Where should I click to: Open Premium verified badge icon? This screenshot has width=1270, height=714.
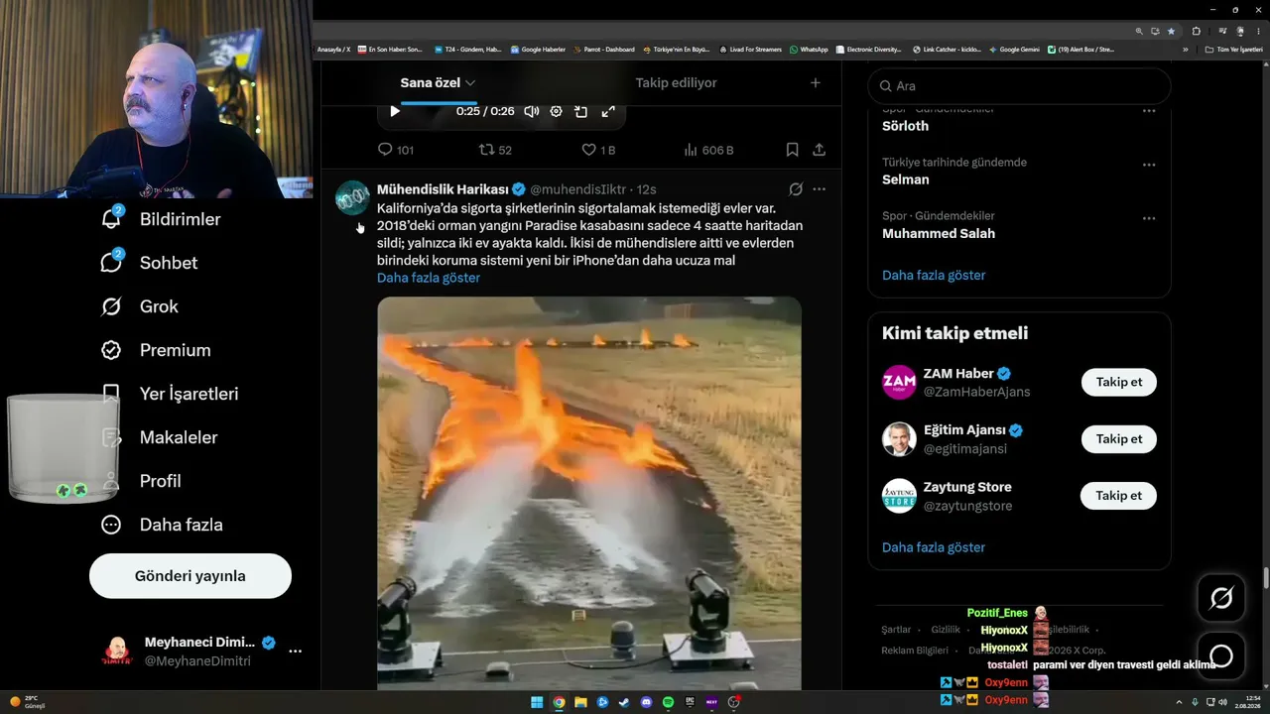tap(111, 350)
